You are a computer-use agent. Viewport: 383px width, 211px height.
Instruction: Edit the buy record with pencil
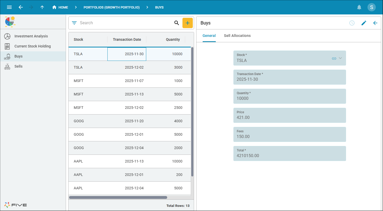pos(364,23)
